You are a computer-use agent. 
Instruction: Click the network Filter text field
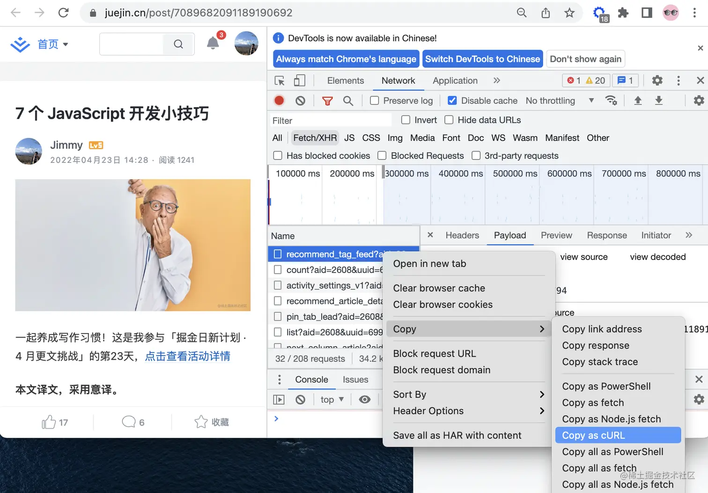pos(331,121)
